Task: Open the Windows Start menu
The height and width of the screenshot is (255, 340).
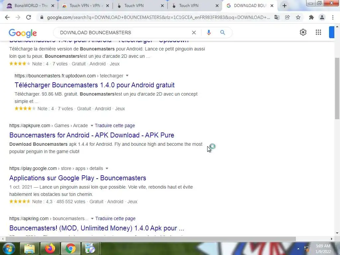Action: tap(8, 248)
